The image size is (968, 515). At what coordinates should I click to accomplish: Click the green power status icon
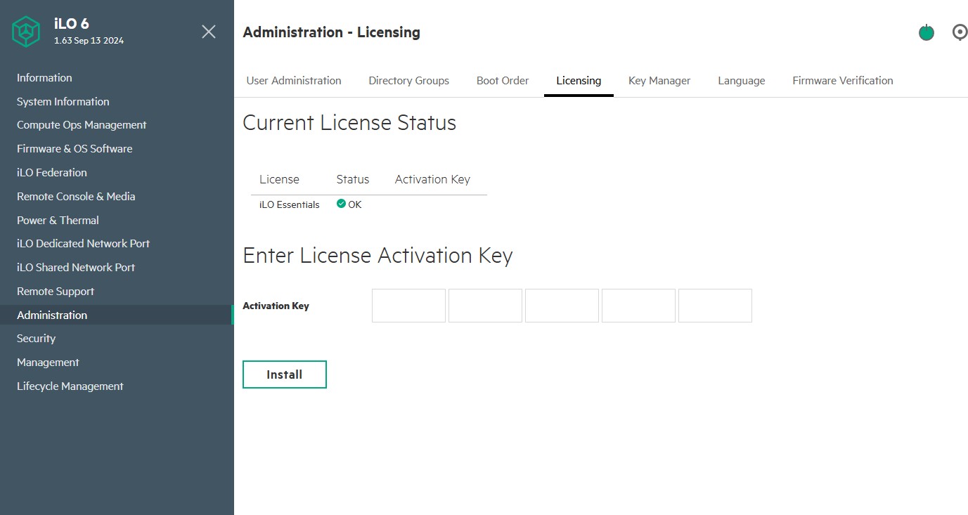[x=927, y=32]
